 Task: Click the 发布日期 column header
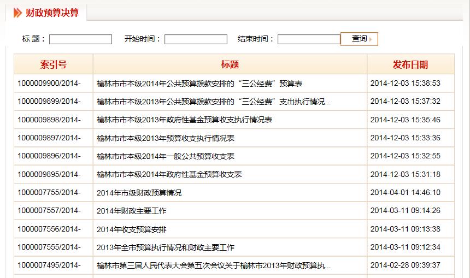pos(410,64)
